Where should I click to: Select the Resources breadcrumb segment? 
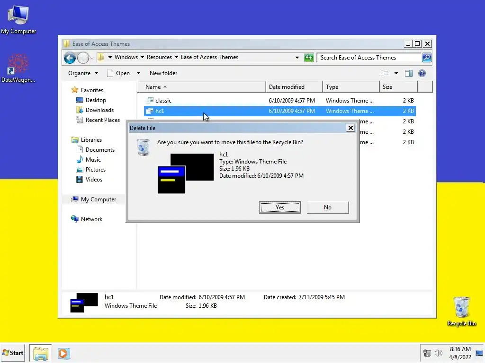(159, 57)
